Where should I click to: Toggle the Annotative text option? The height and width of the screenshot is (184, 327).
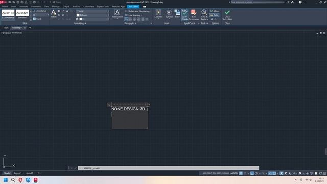tap(40, 11)
